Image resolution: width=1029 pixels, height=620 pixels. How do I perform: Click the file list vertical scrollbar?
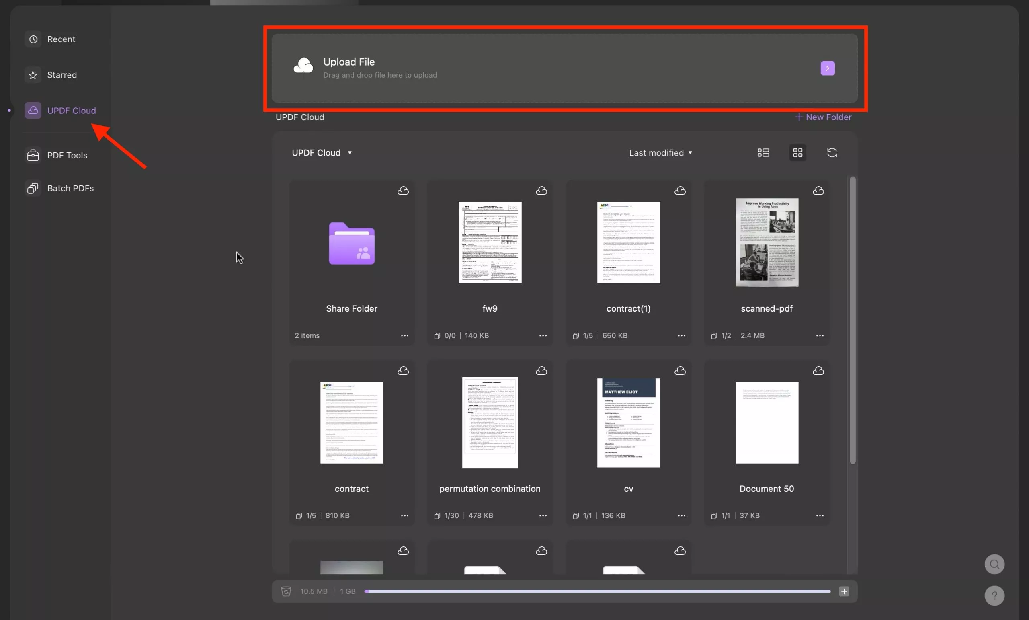[853, 320]
